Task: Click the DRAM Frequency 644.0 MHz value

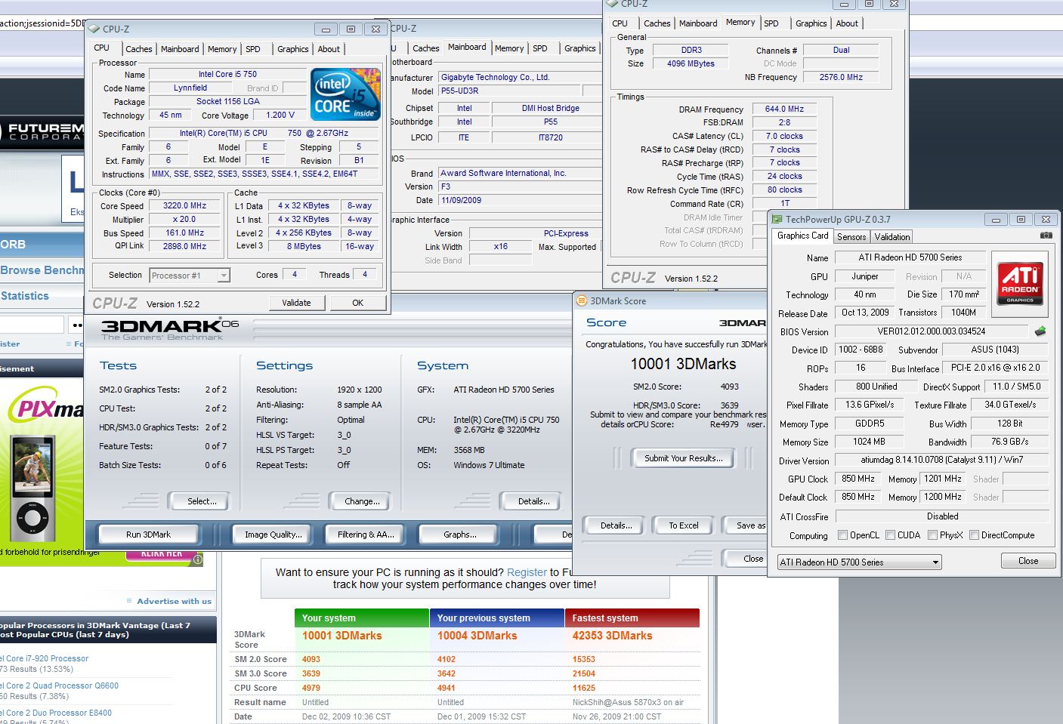Action: (x=785, y=109)
